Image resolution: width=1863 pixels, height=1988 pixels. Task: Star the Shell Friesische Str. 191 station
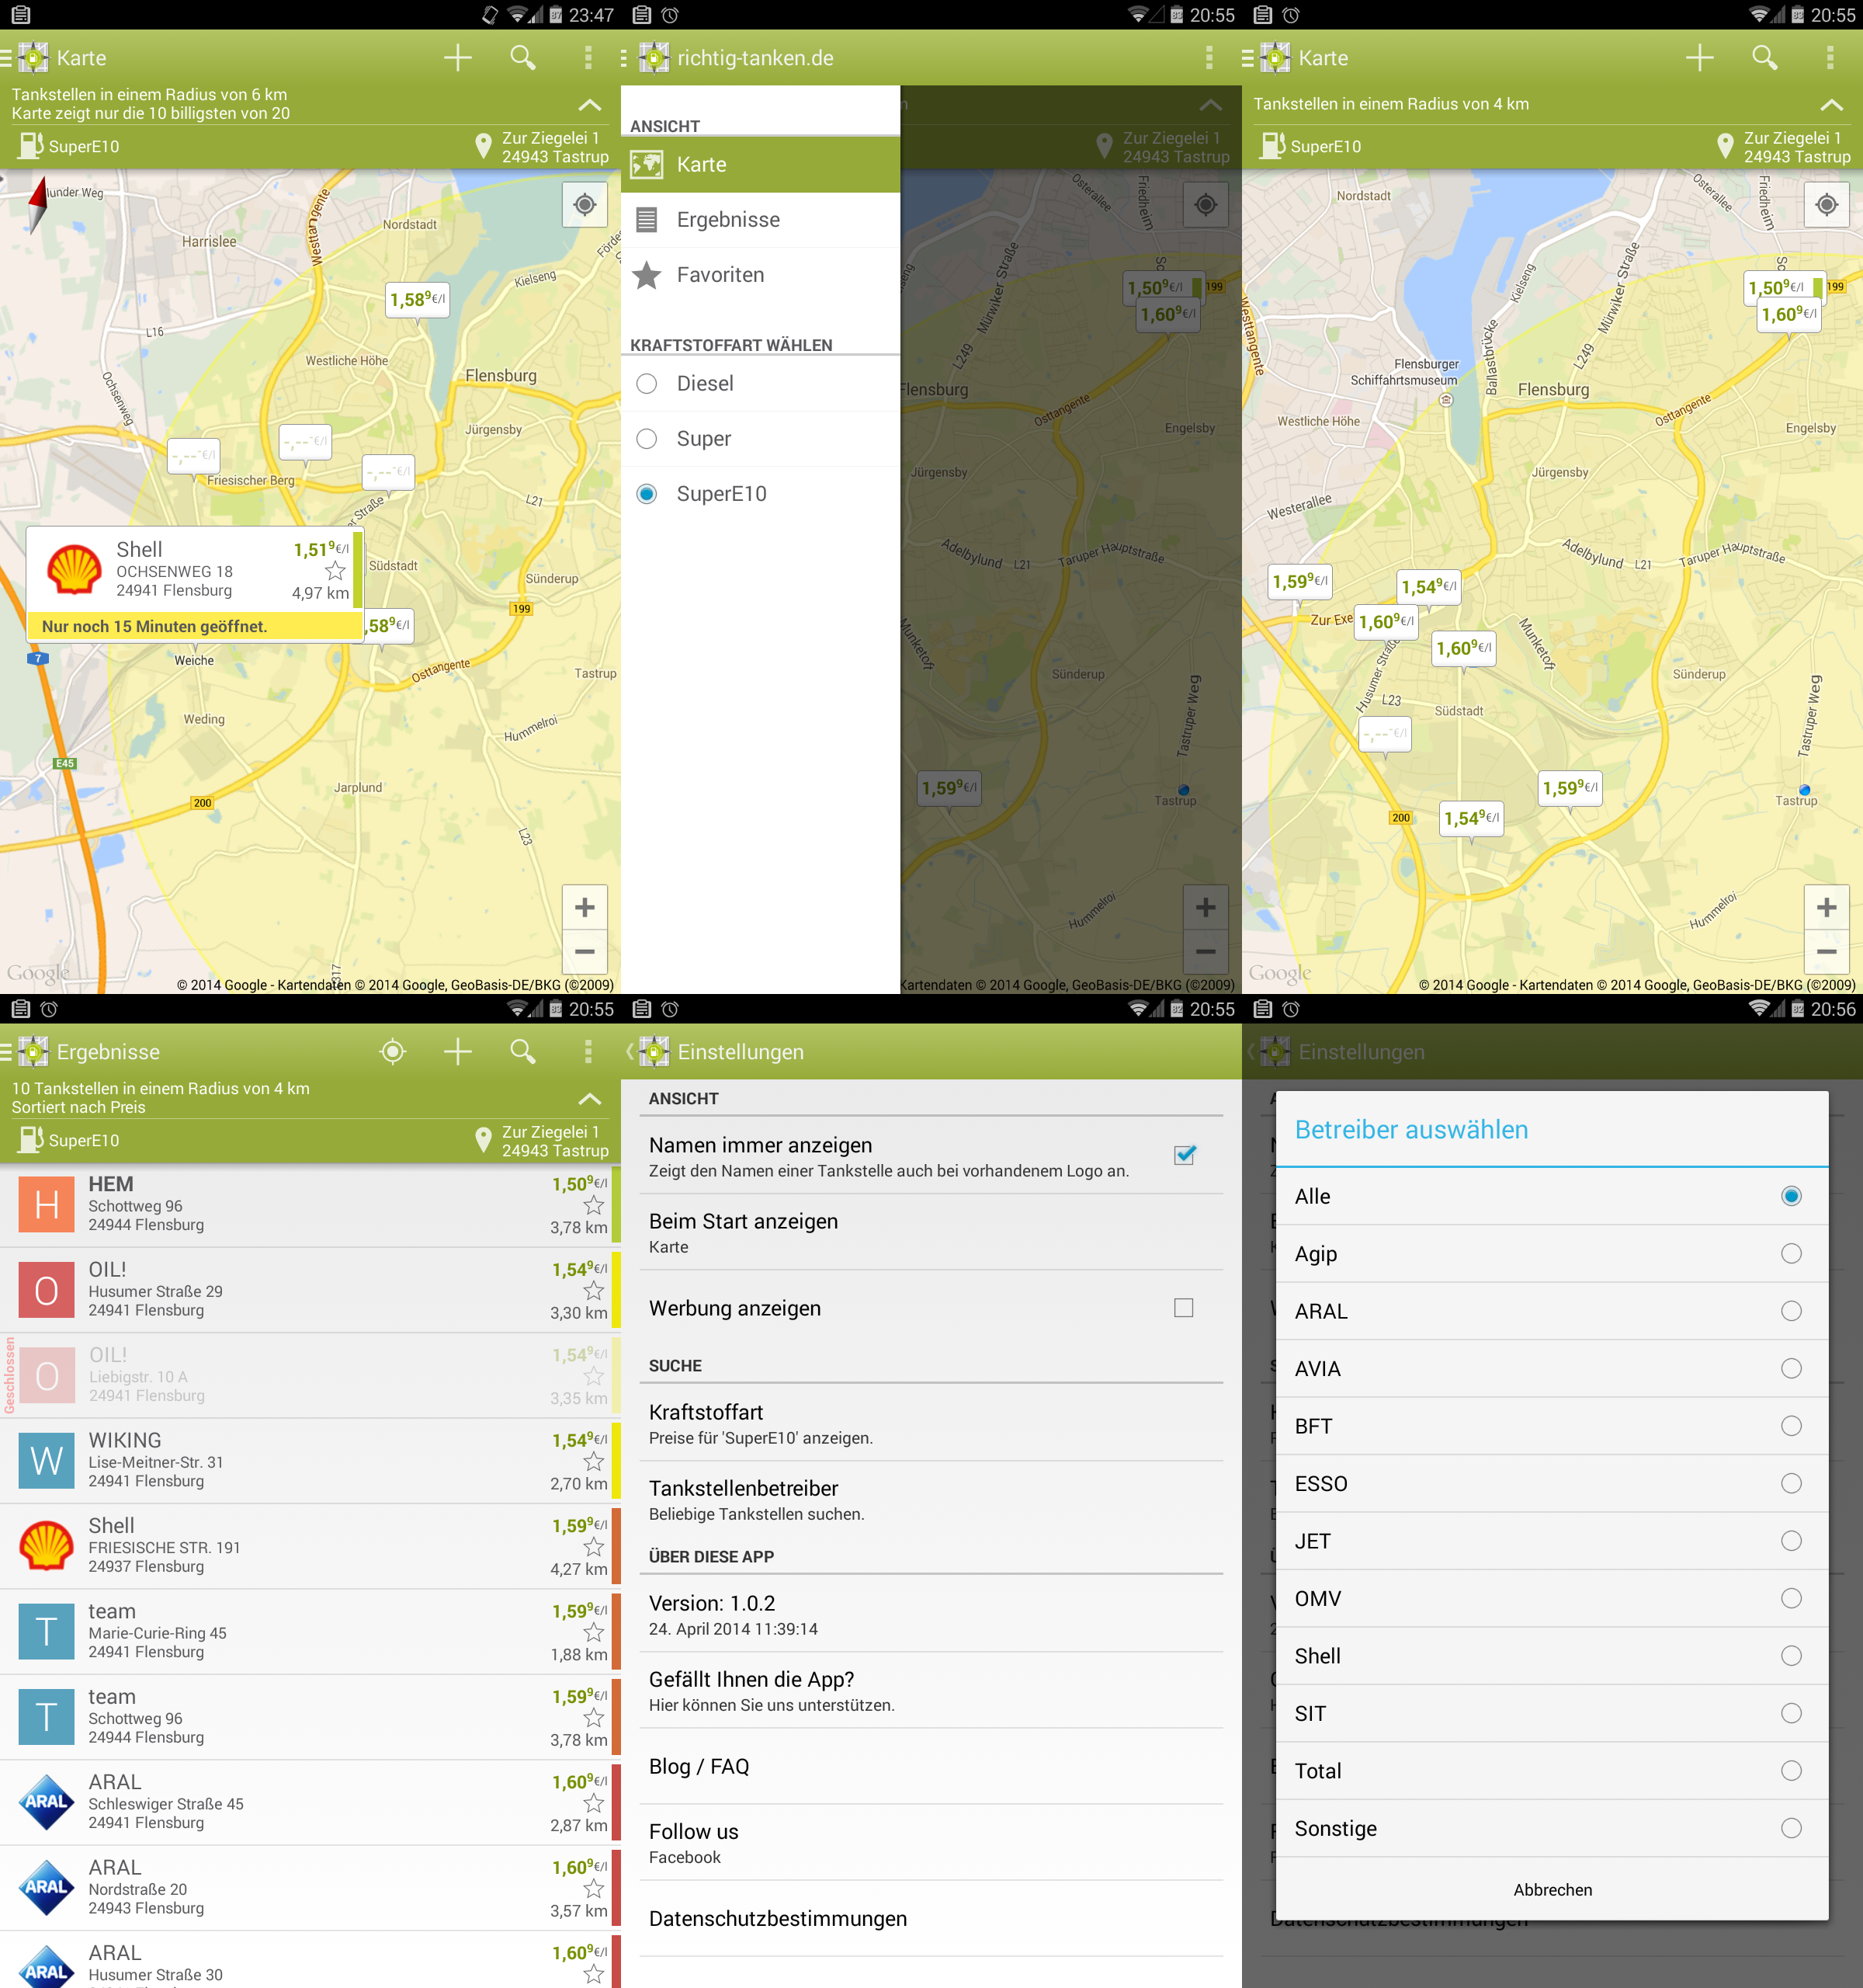click(594, 1547)
